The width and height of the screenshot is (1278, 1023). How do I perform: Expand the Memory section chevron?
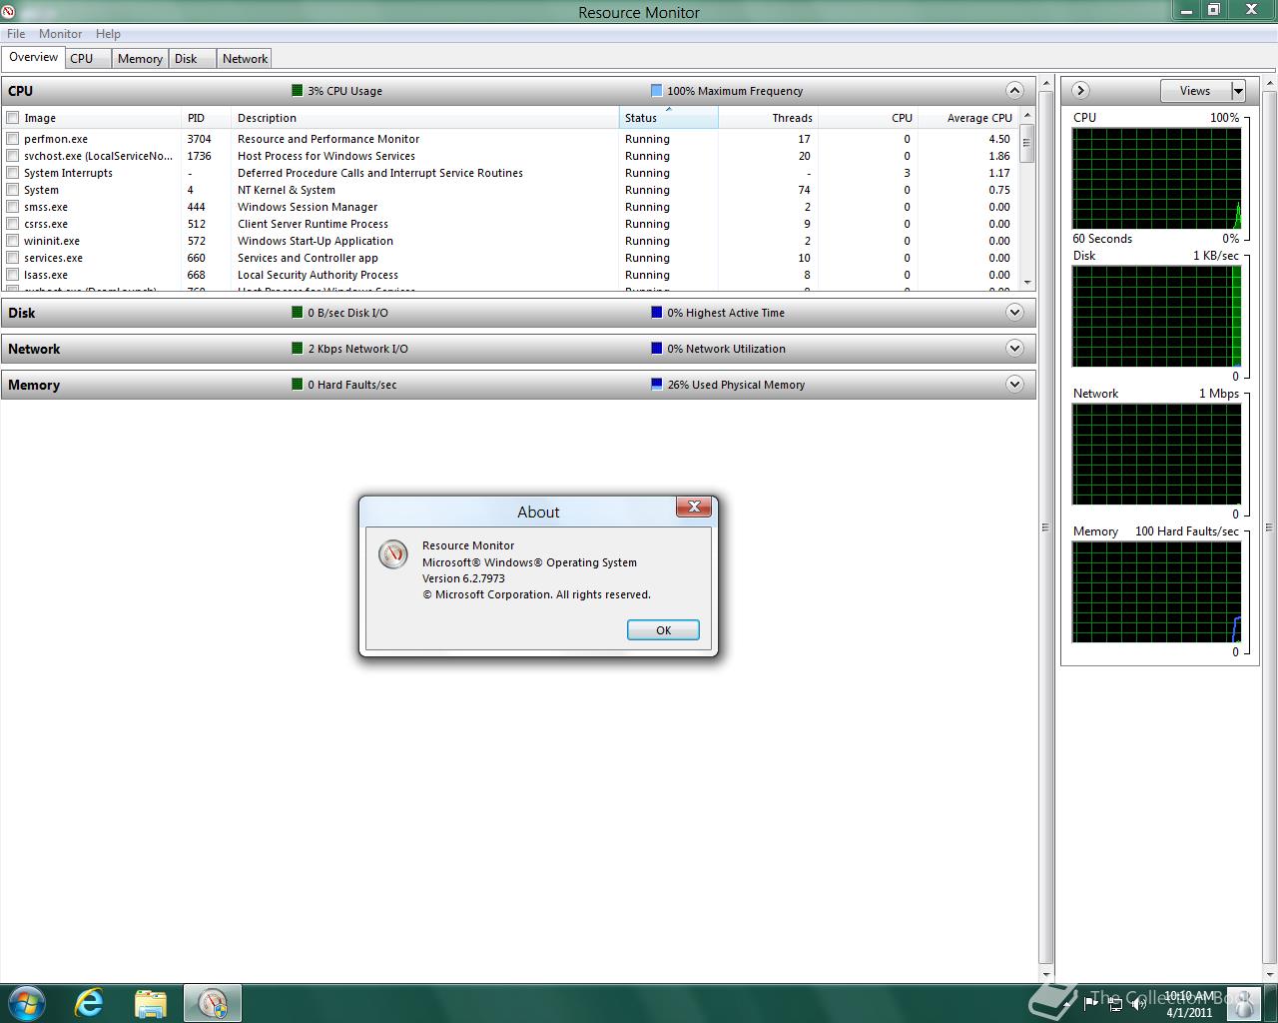point(1014,384)
